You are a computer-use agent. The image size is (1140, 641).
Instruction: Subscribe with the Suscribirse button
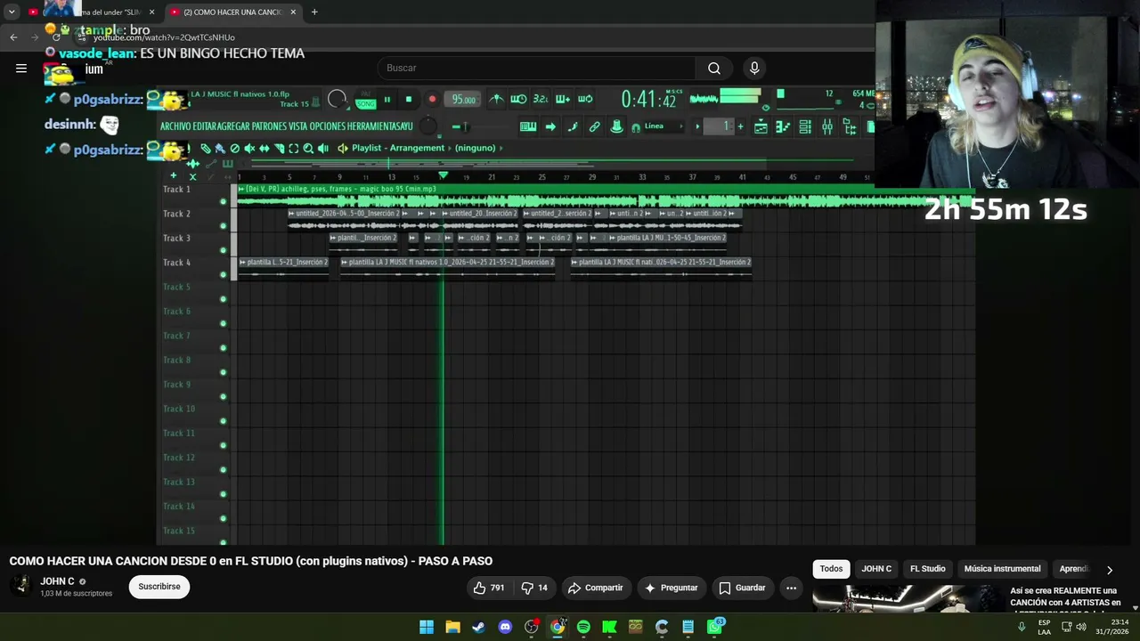tap(159, 587)
